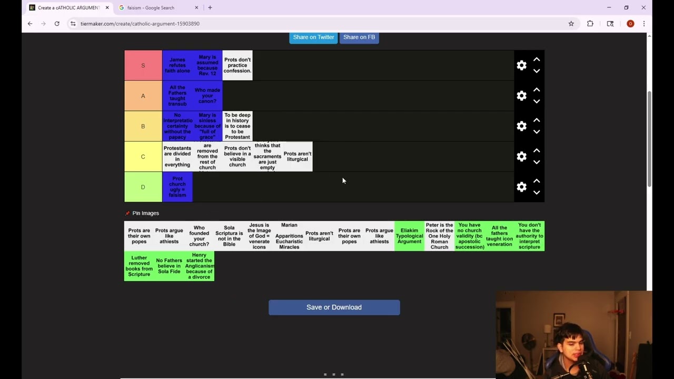
Task: Select 'To be deep in history' tile
Action: point(237,126)
